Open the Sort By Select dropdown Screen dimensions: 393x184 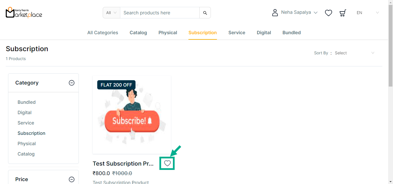tap(354, 53)
